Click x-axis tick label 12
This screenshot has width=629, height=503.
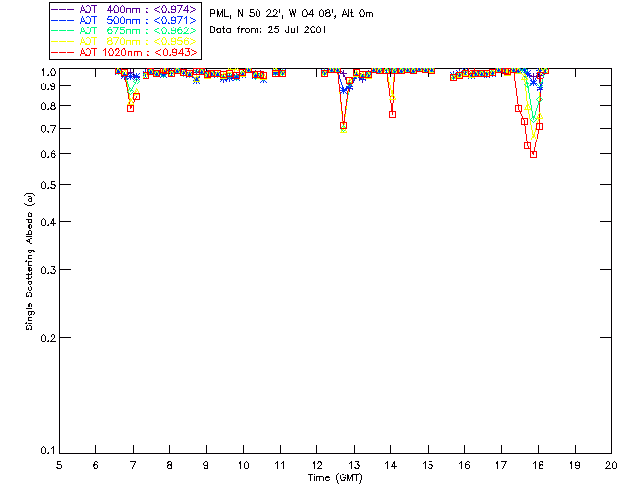[x=316, y=465]
